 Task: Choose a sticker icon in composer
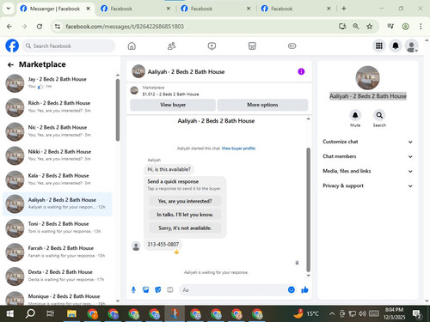tap(158, 290)
